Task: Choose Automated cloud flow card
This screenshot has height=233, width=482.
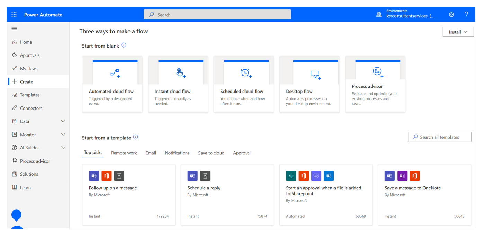Action: pyautogui.click(x=112, y=84)
